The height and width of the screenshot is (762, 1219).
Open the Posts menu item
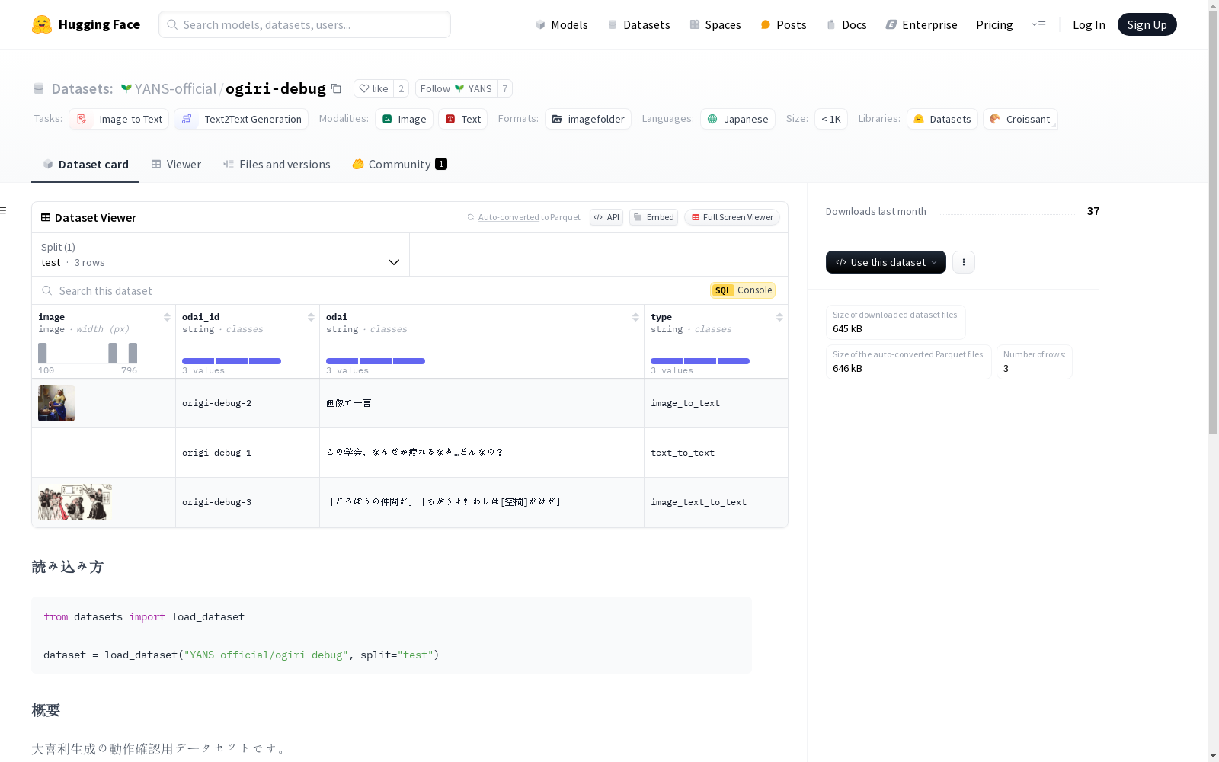[x=783, y=24]
